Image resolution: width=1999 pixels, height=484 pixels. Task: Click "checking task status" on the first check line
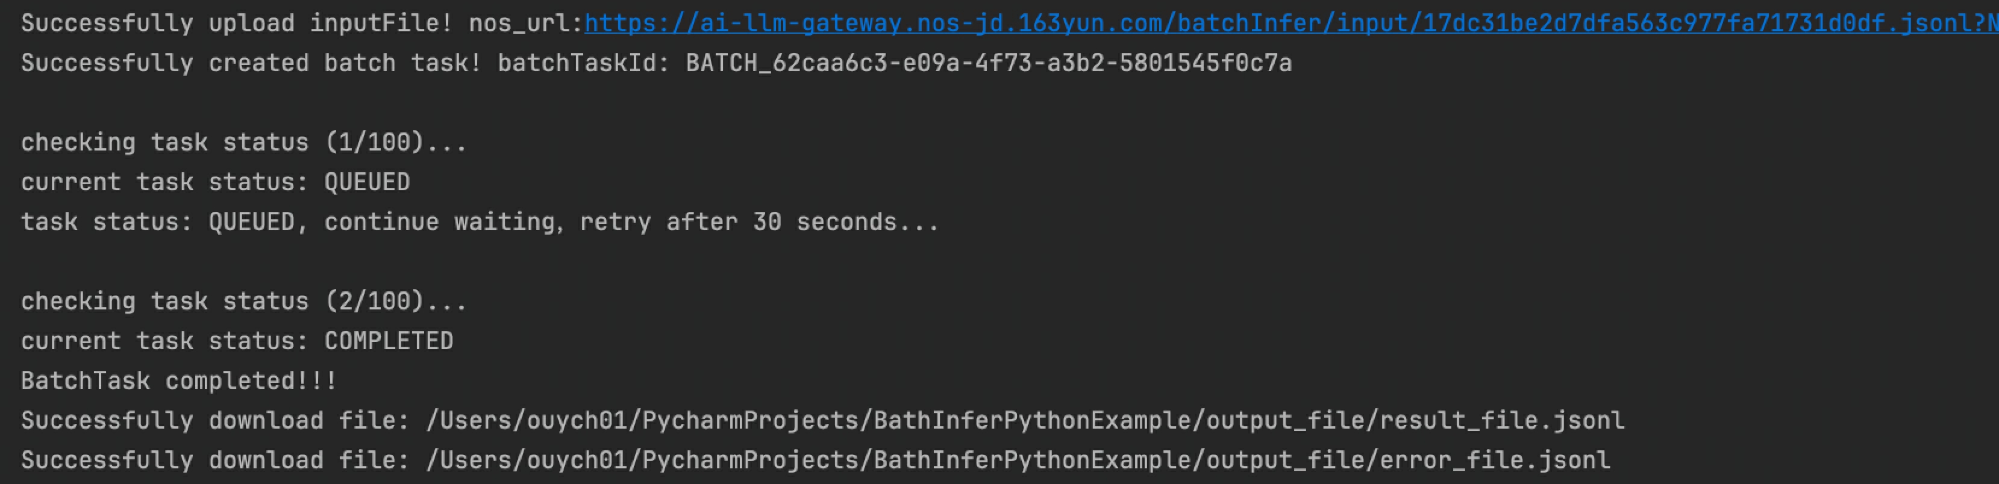[164, 143]
